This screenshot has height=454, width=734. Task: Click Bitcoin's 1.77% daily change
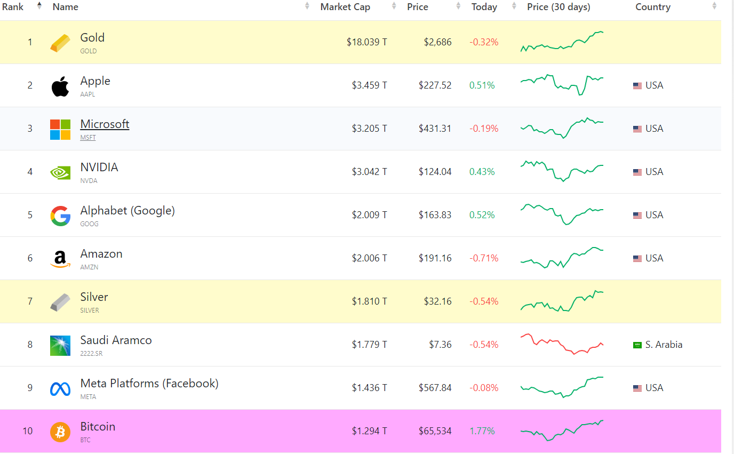click(x=482, y=431)
